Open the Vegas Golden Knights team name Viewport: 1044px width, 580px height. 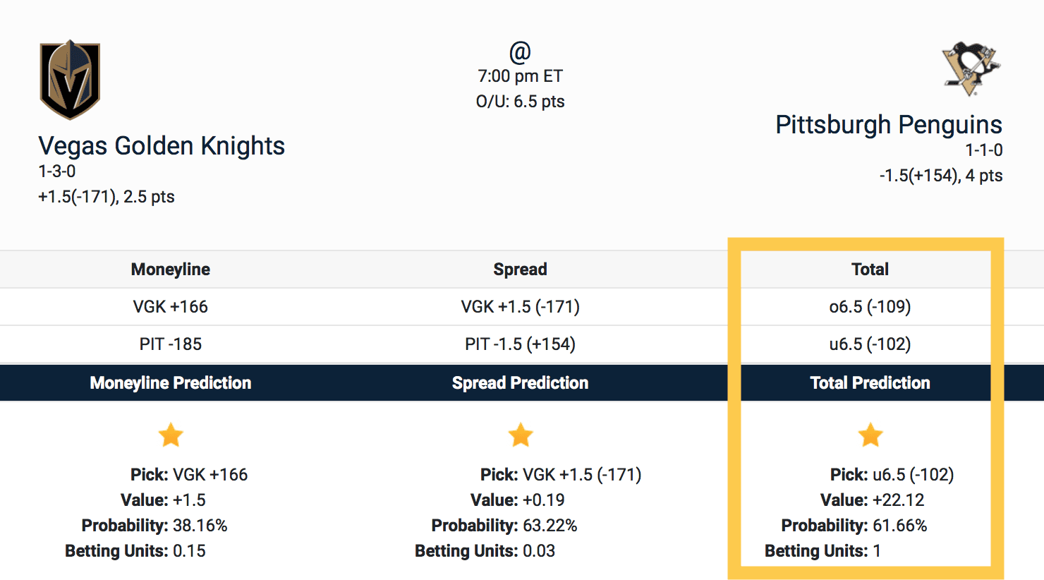[x=162, y=145]
